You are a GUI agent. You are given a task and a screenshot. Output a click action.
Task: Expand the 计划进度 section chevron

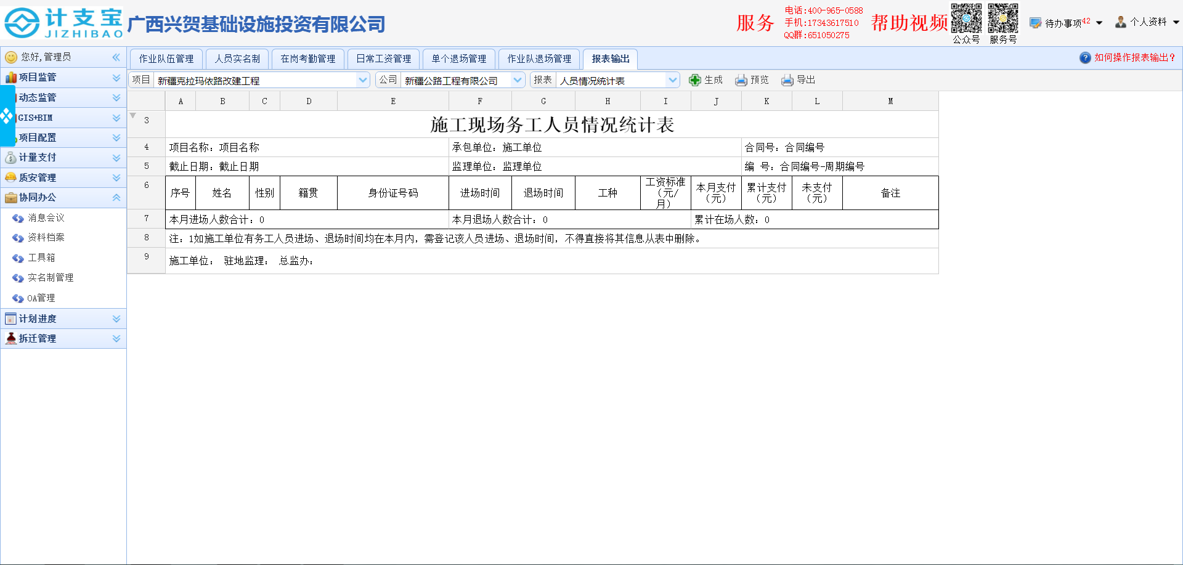tap(116, 319)
